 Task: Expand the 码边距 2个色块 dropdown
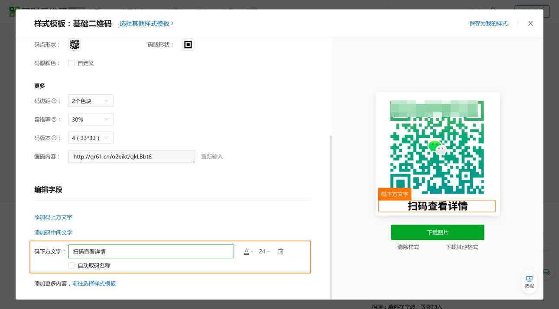click(x=91, y=101)
